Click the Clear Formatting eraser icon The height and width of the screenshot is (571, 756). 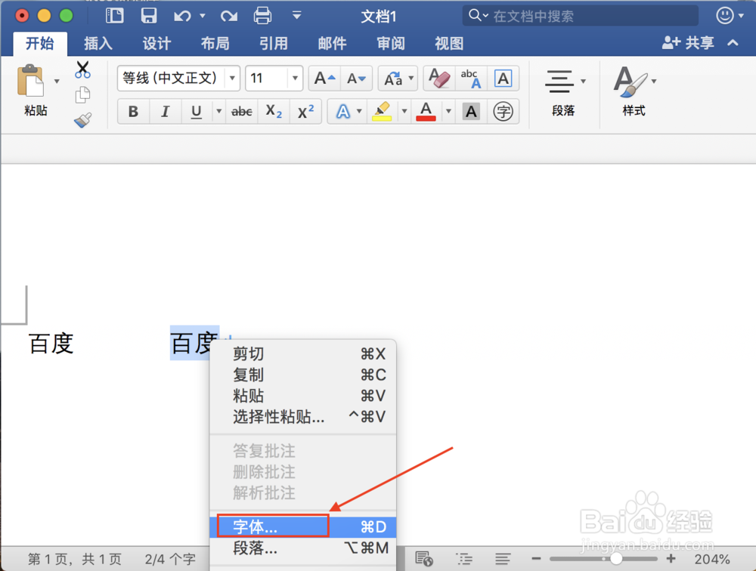(x=438, y=78)
